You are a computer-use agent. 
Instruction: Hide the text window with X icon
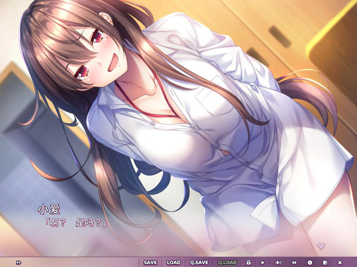point(340,262)
